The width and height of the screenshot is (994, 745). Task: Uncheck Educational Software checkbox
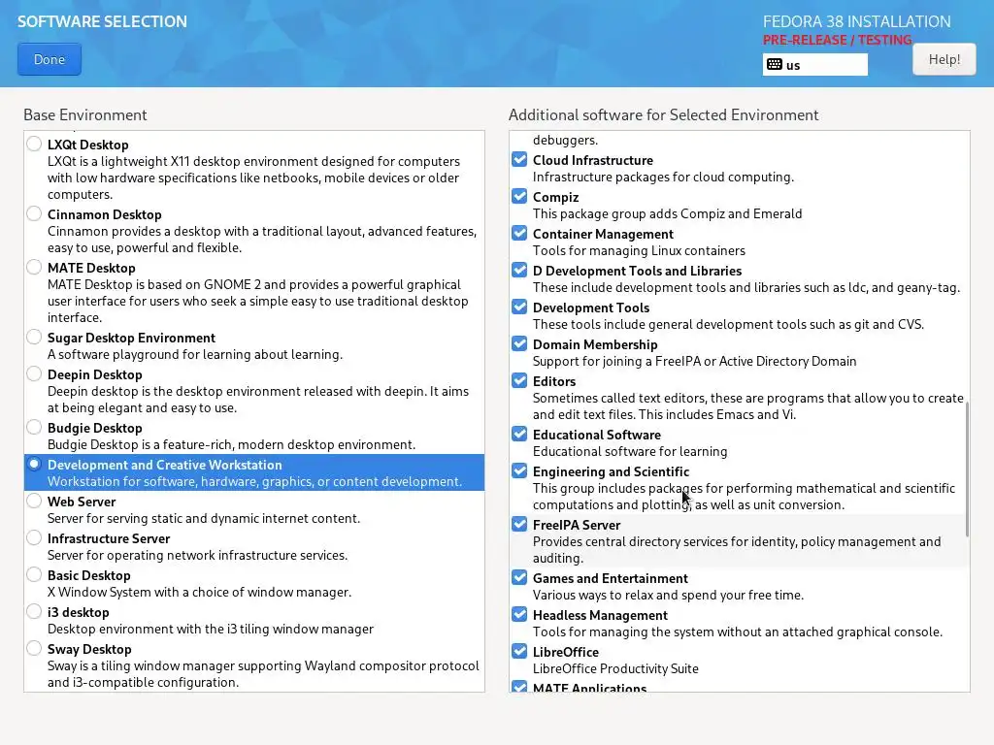tap(519, 434)
